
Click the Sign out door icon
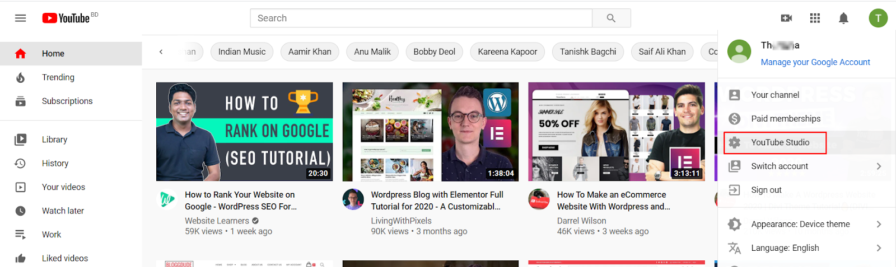point(735,190)
